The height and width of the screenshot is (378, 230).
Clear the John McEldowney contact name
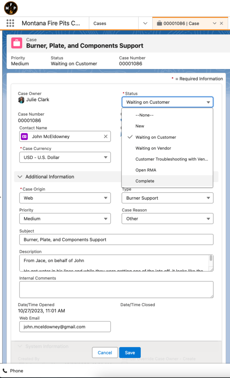pyautogui.click(x=106, y=137)
